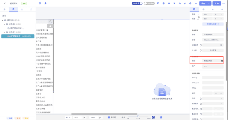228x120 pixels.
Task: Open the database icon in top toolbar
Action: [163, 3]
